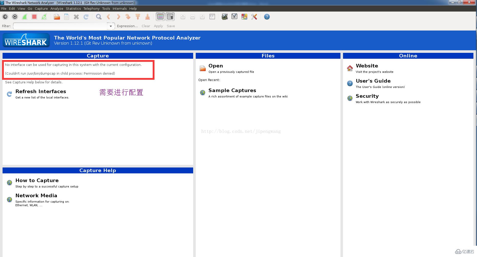Open How to Capture help

pos(37,181)
